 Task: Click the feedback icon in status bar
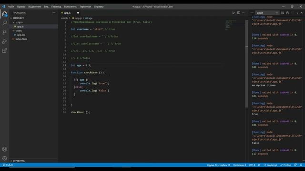click(295, 165)
